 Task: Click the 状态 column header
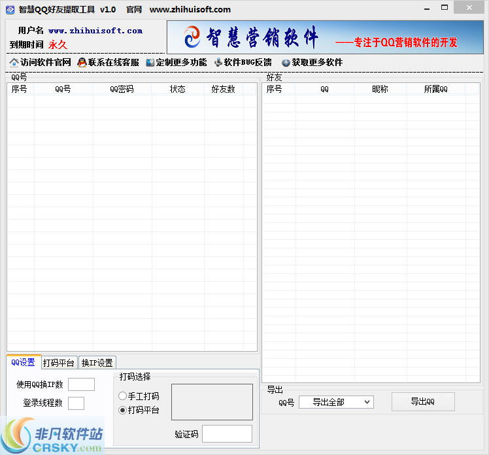click(x=178, y=89)
